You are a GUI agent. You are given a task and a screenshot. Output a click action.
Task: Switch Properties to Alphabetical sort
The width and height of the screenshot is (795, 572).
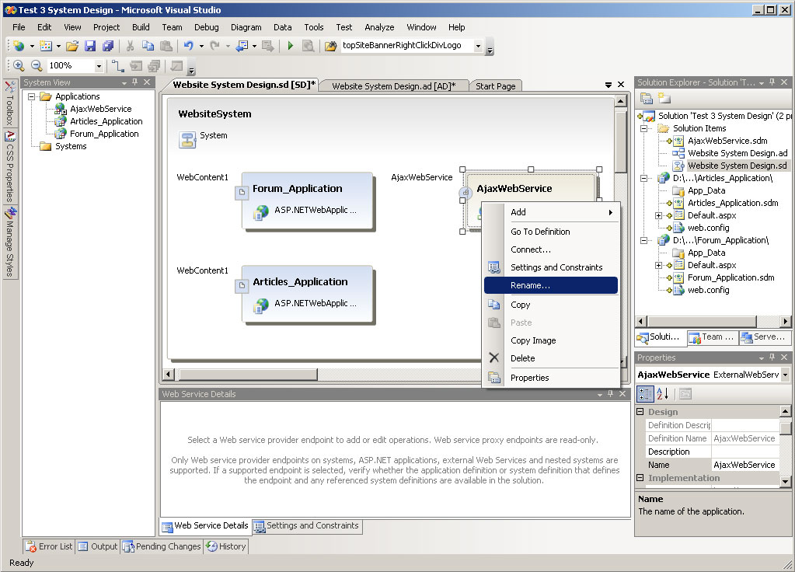[663, 393]
